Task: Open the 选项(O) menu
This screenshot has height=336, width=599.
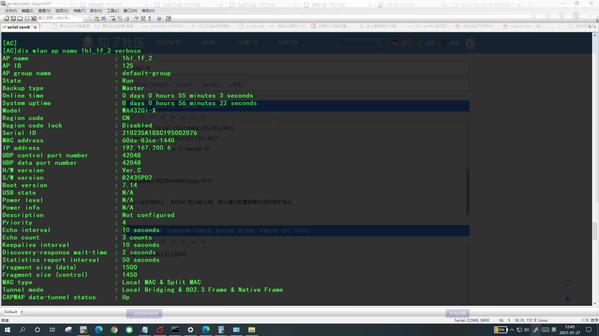Action: [62, 11]
